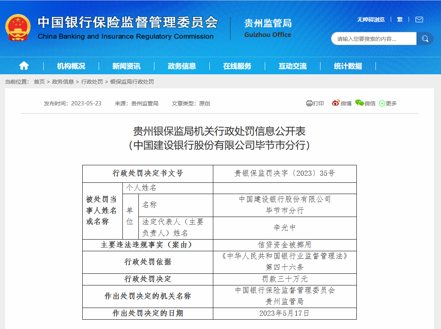Open the envelope mail icon
441x329 pixels.
[x=419, y=19]
